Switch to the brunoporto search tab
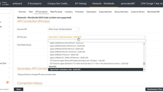Image resolution: width=163 pixels, height=92 pixels. 35,3
